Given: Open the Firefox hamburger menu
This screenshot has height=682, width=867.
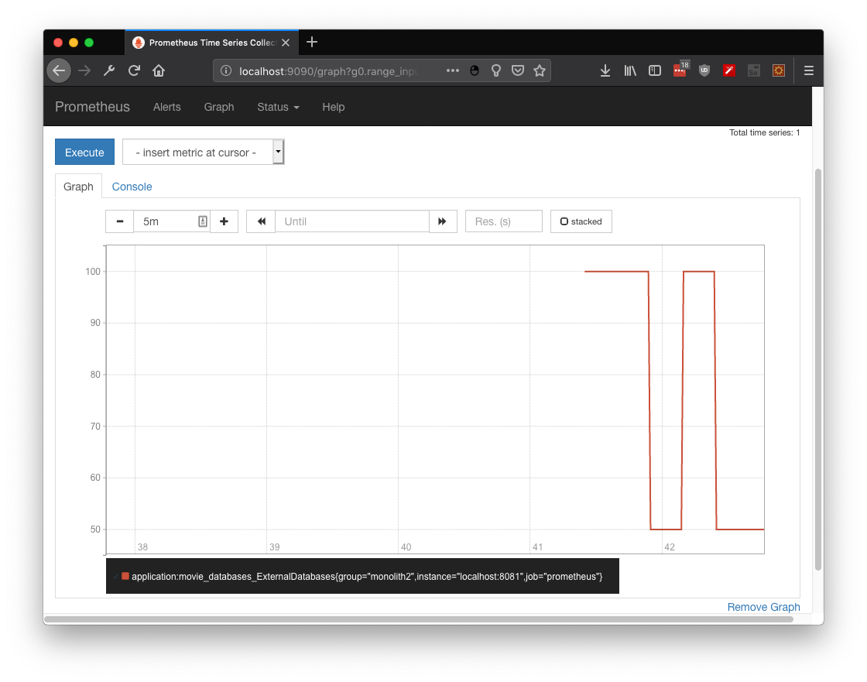Looking at the screenshot, I should tap(808, 70).
